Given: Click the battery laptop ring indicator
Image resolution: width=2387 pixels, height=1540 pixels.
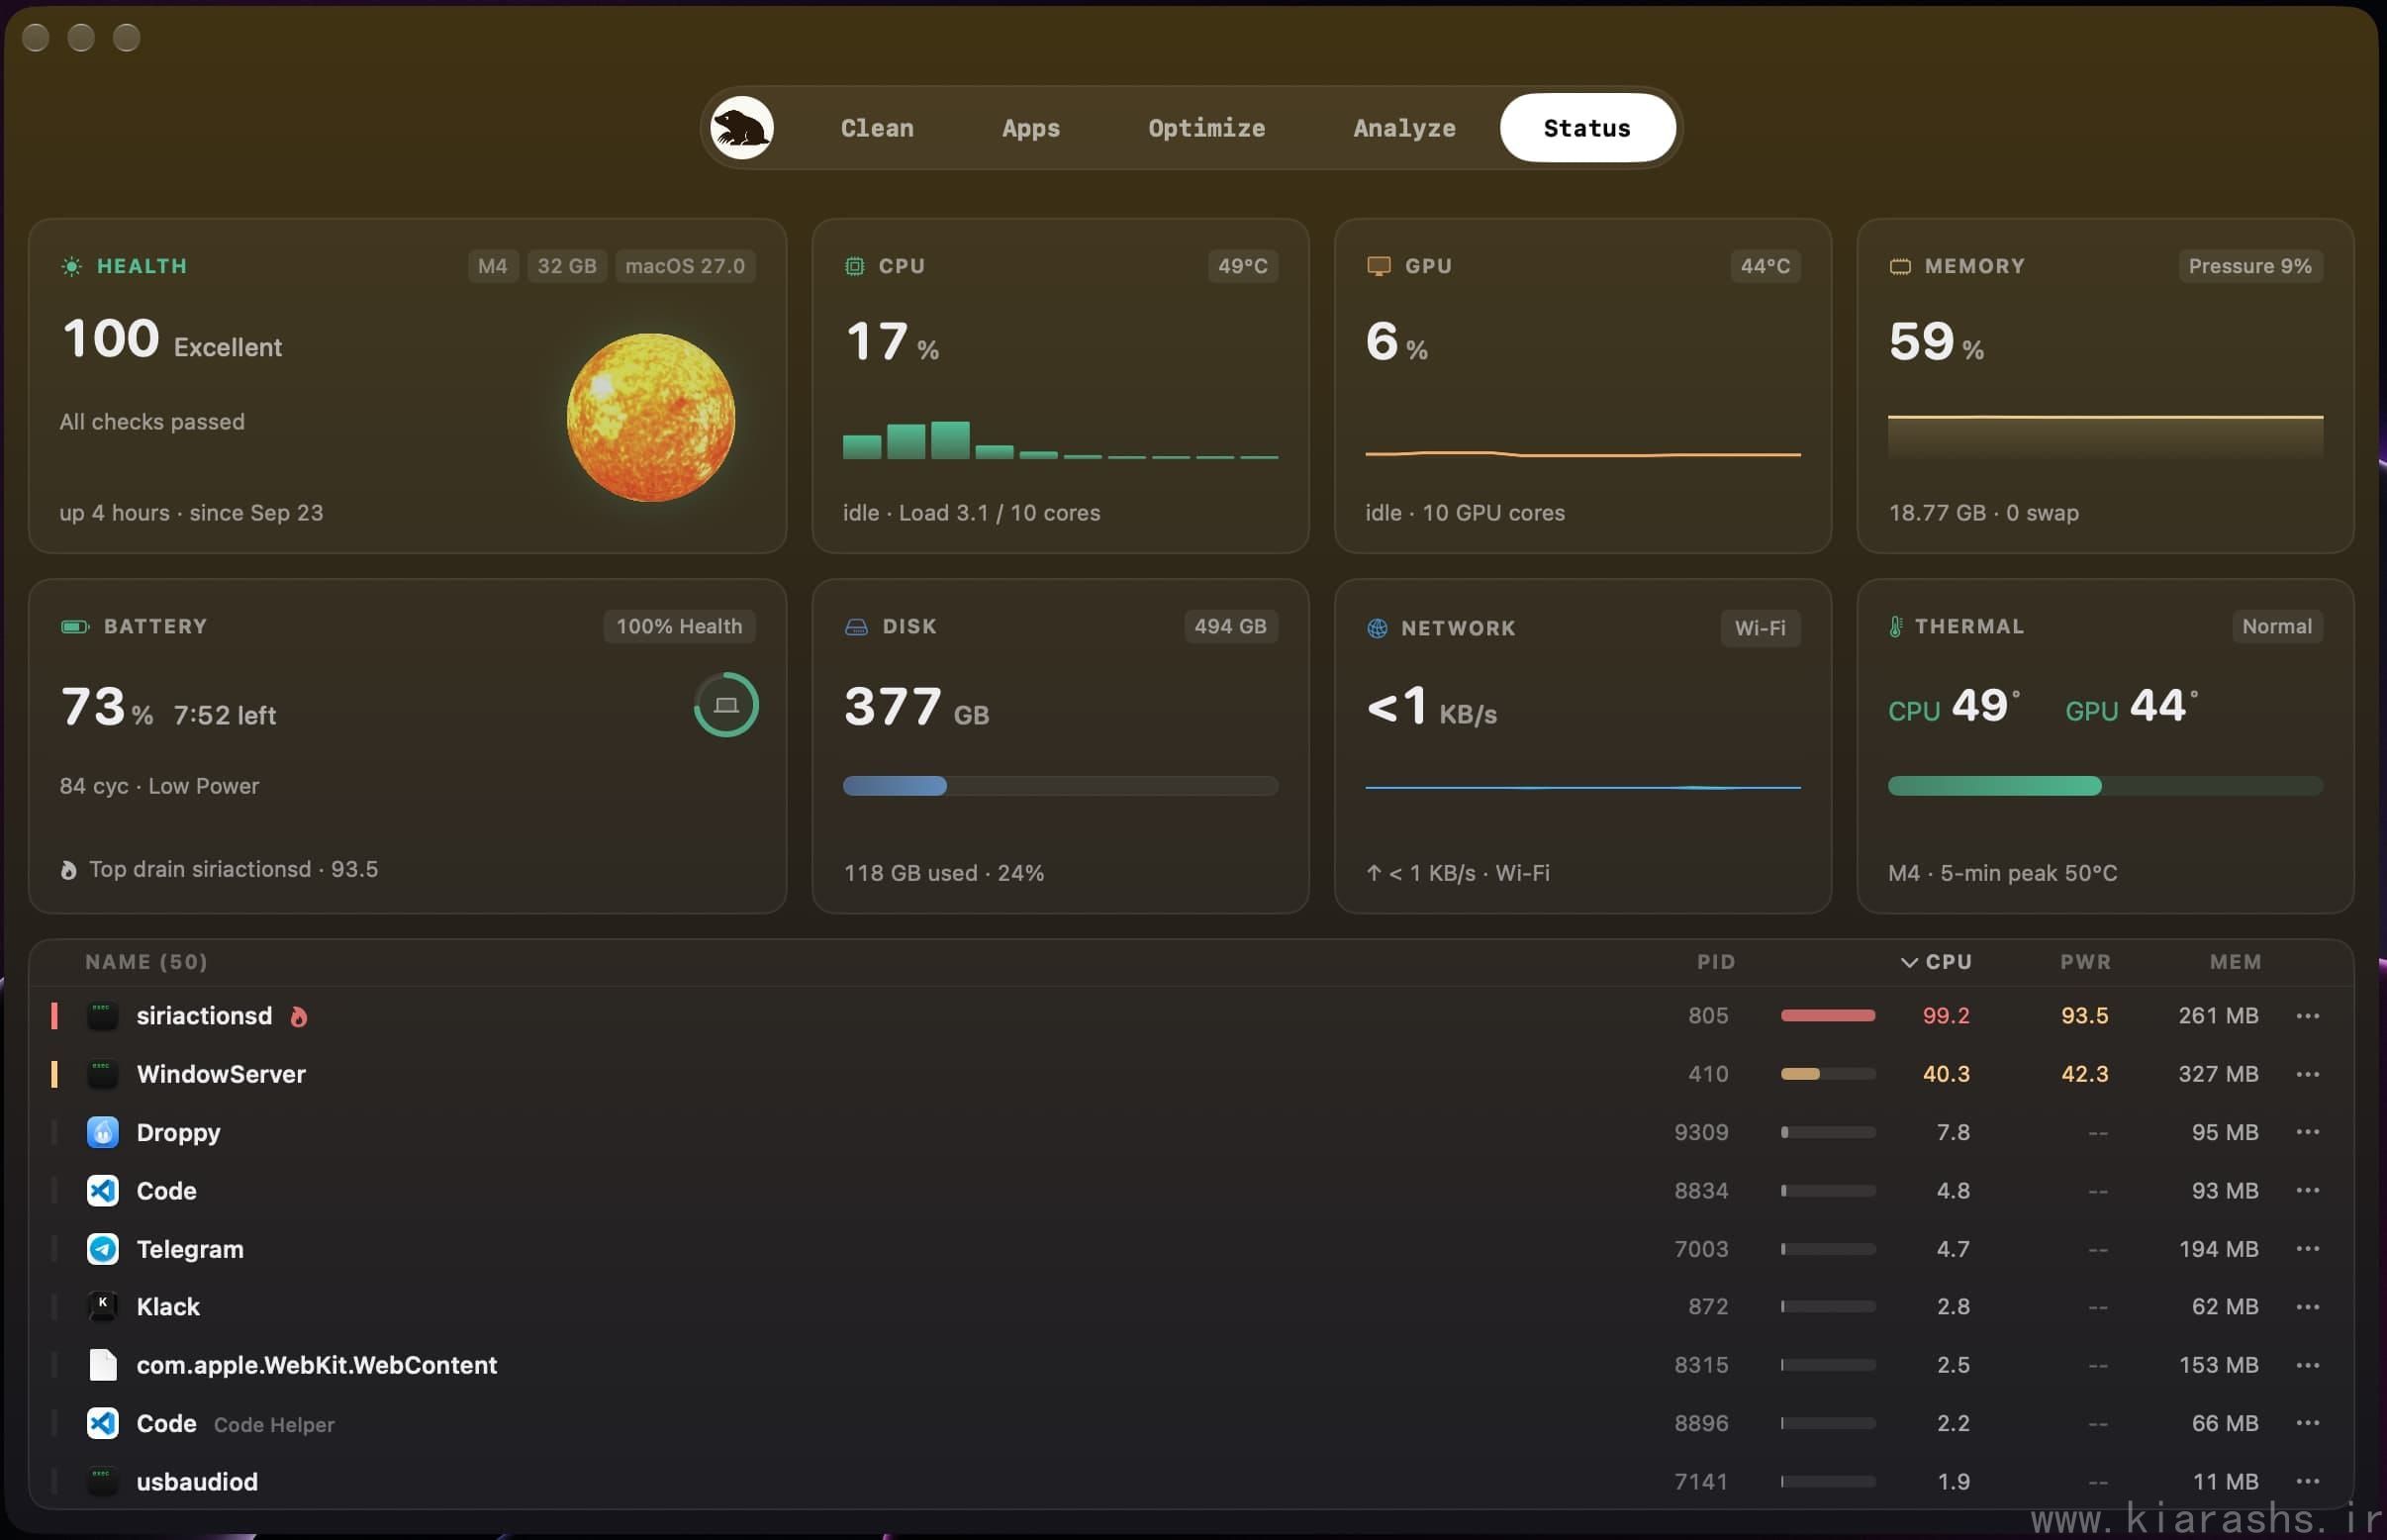Looking at the screenshot, I should click(726, 705).
